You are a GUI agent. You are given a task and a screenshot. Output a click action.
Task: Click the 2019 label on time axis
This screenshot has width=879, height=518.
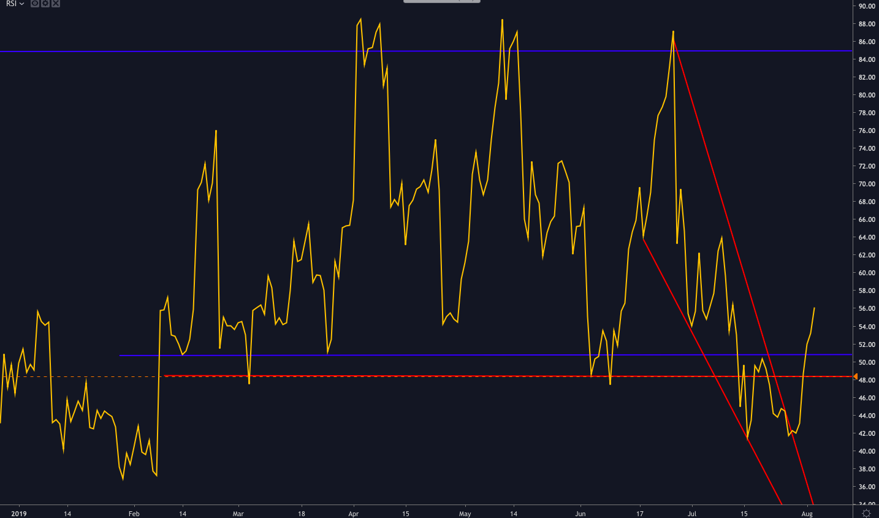19,514
